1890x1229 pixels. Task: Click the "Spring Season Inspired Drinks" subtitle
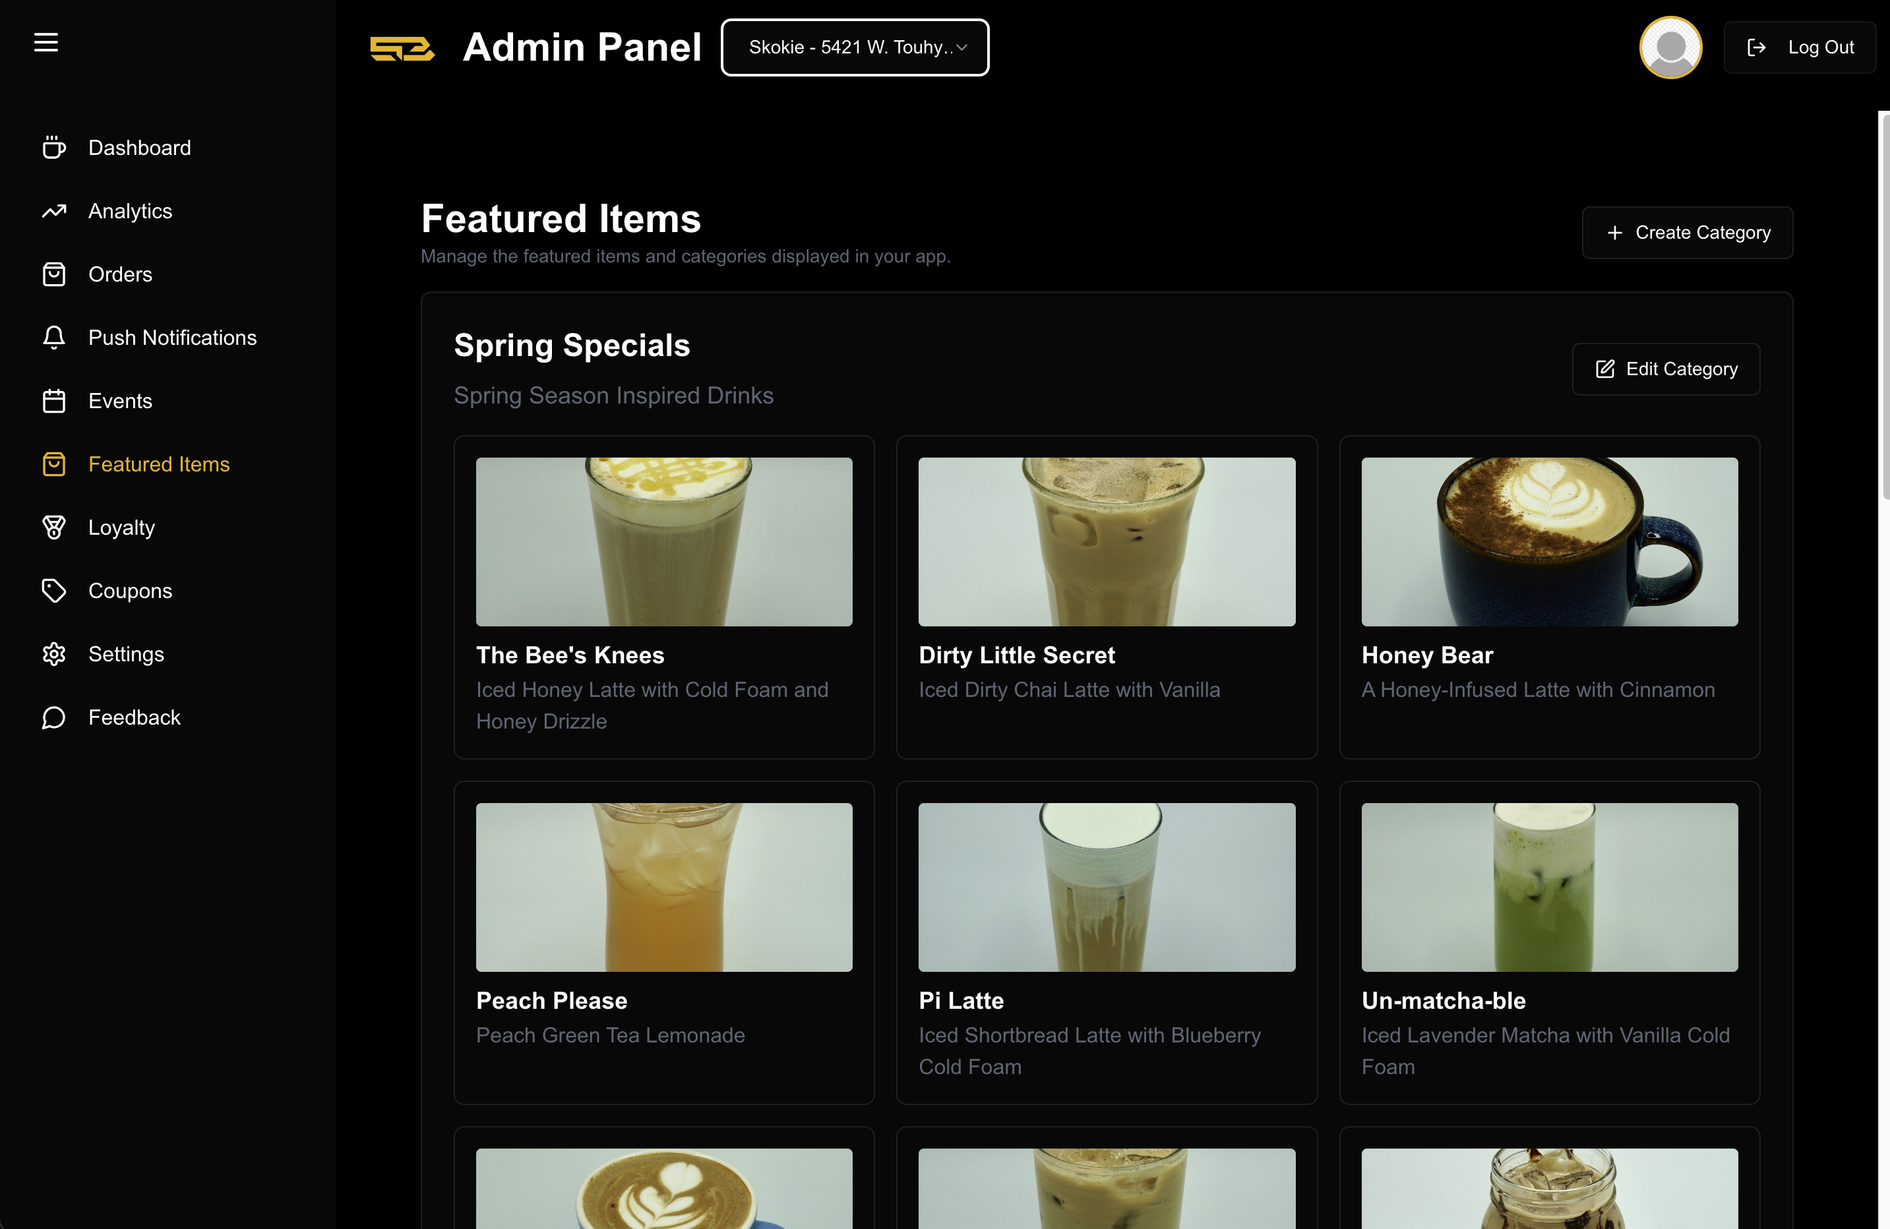[x=613, y=396]
